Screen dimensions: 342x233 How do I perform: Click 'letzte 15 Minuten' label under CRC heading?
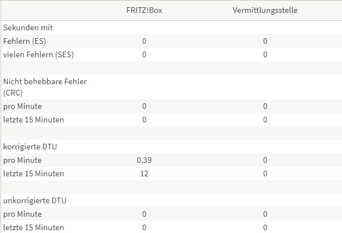tap(34, 120)
